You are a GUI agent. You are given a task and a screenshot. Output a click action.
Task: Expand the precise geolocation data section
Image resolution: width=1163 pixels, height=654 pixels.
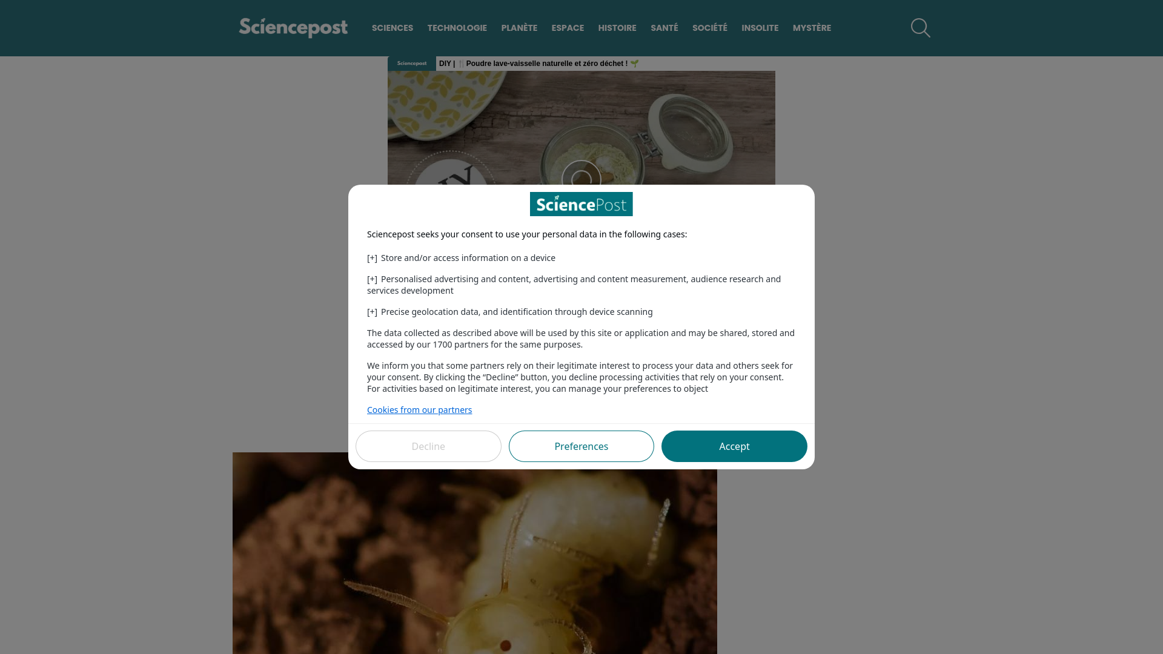point(509,312)
